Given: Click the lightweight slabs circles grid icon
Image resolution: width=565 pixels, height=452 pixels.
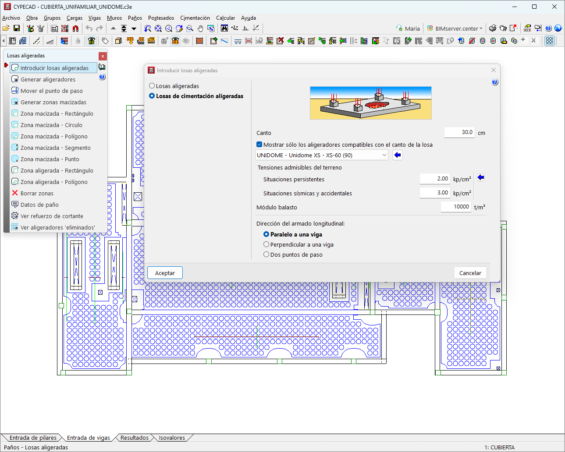Looking at the screenshot, I should [x=549, y=41].
